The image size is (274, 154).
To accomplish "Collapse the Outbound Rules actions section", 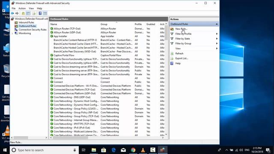I will pyautogui.click(x=217, y=24).
